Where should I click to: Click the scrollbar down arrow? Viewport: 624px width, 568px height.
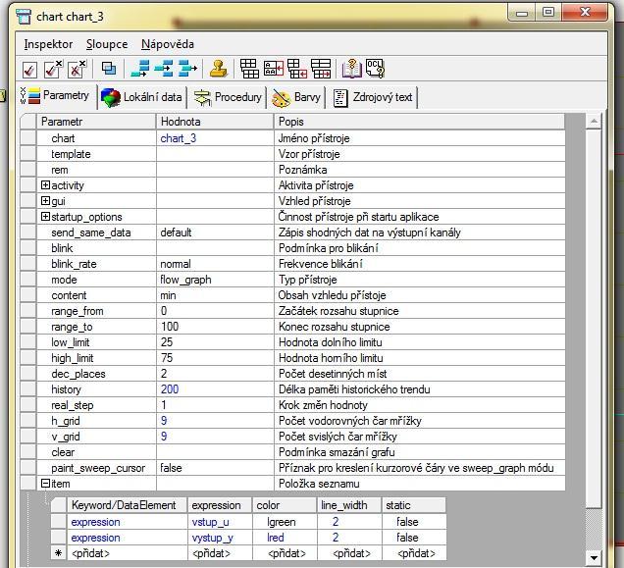coord(594,557)
